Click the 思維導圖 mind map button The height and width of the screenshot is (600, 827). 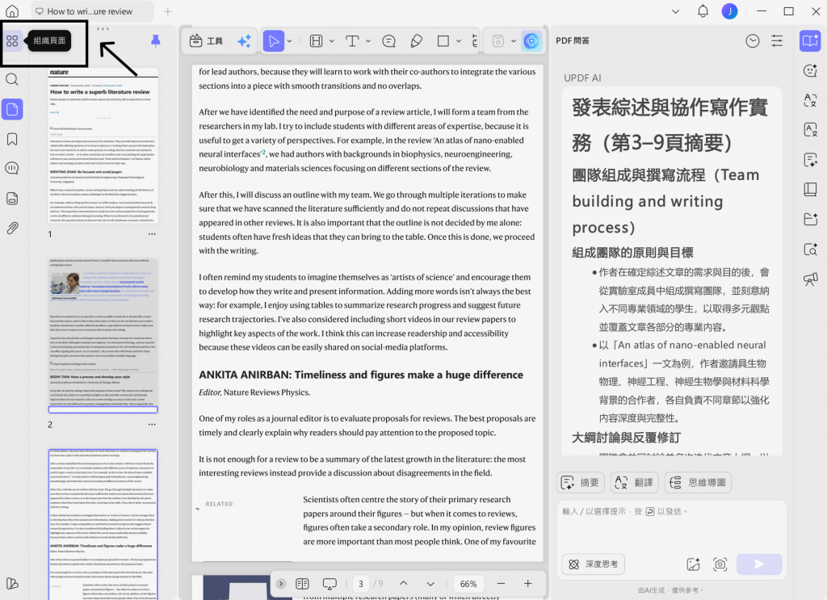coord(698,482)
